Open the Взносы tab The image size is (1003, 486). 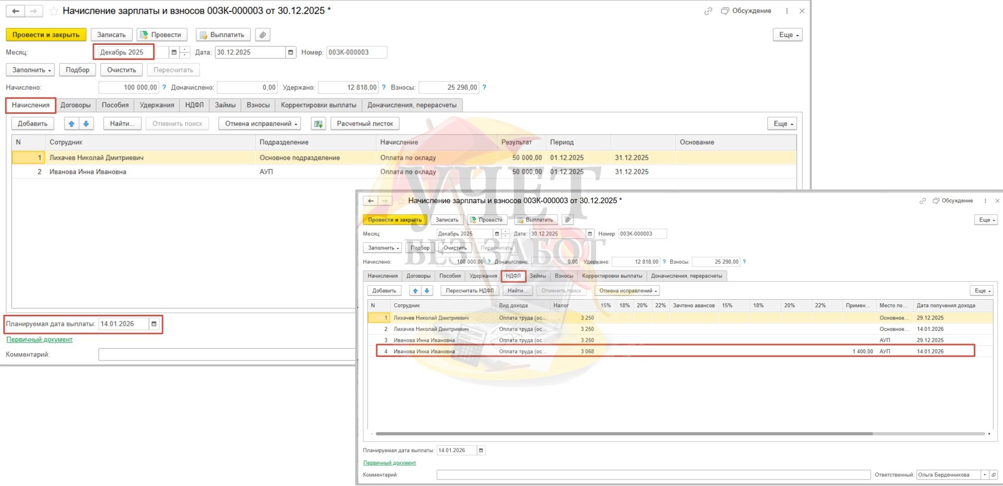[x=258, y=105]
